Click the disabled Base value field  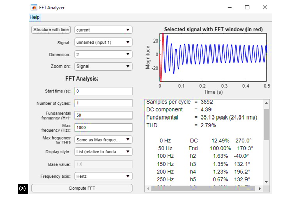click(103, 164)
